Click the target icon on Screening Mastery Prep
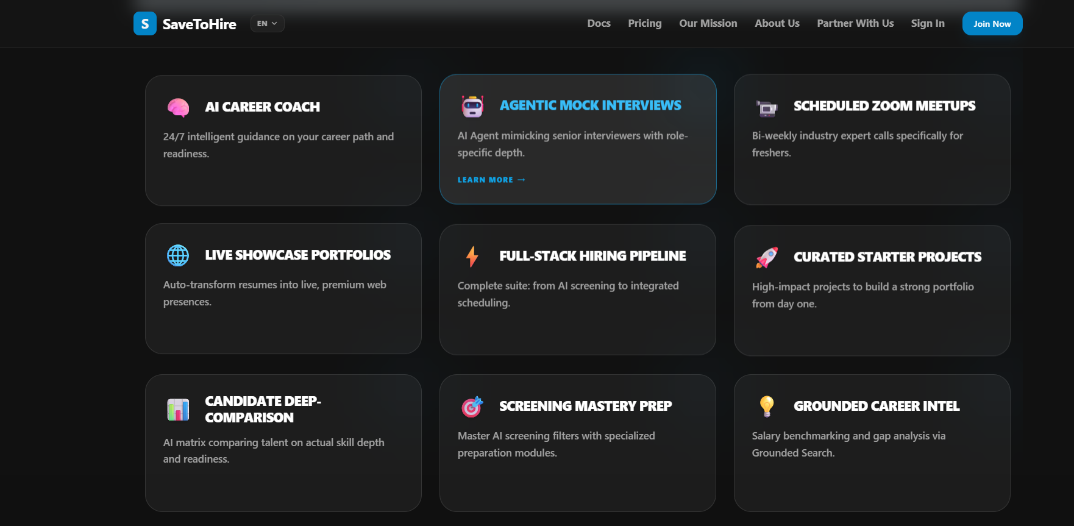Viewport: 1074px width, 526px height. [x=472, y=407]
